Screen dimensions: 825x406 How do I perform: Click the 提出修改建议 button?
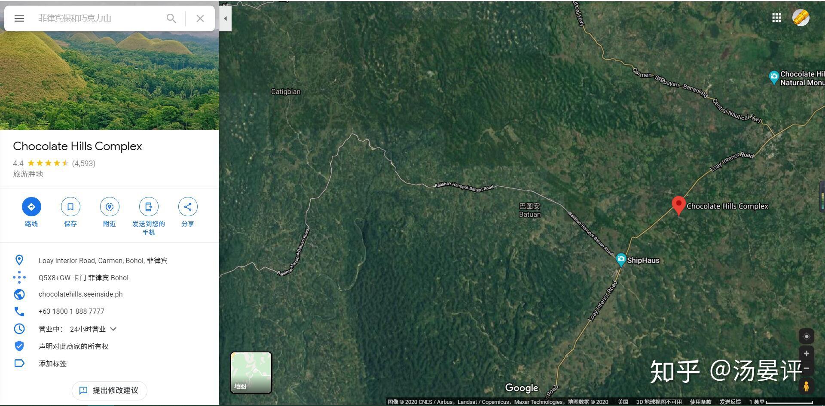(x=110, y=391)
